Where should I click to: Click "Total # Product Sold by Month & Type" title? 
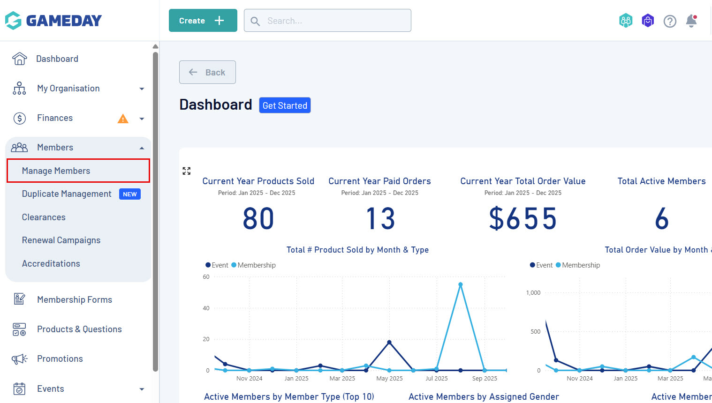point(357,250)
